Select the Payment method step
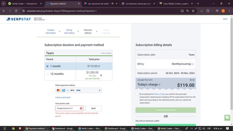 88,32
